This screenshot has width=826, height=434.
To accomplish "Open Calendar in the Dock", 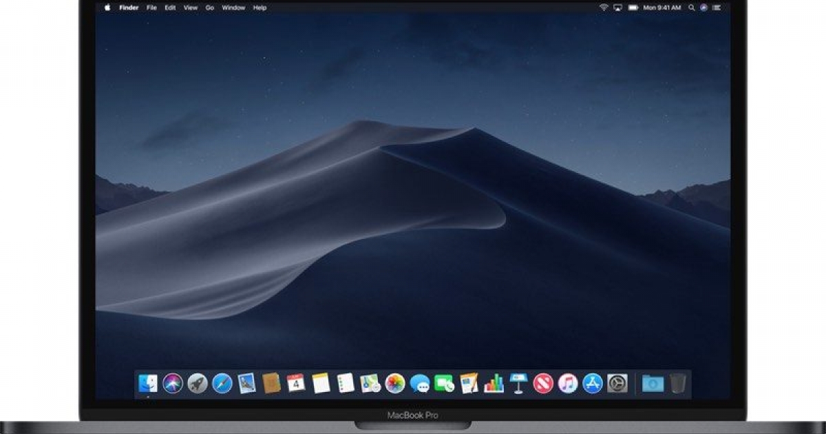I will (296, 383).
